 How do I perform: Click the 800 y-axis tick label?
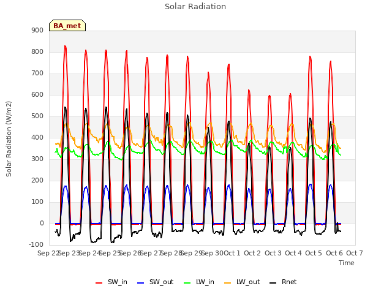click(37, 51)
